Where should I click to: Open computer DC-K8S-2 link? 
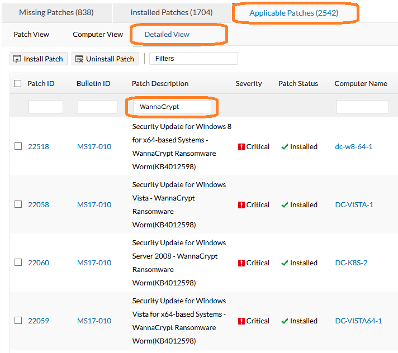point(351,263)
